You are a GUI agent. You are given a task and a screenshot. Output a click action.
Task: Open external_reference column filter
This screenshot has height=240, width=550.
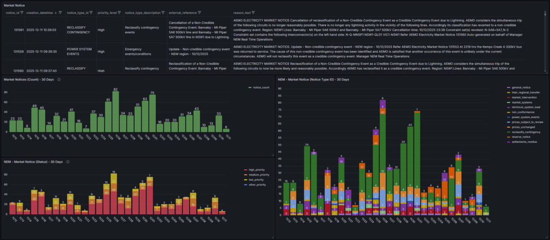pyautogui.click(x=199, y=12)
